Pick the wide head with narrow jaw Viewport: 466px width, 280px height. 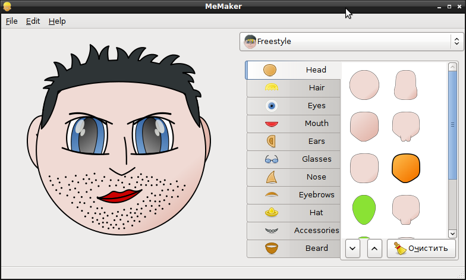405,210
